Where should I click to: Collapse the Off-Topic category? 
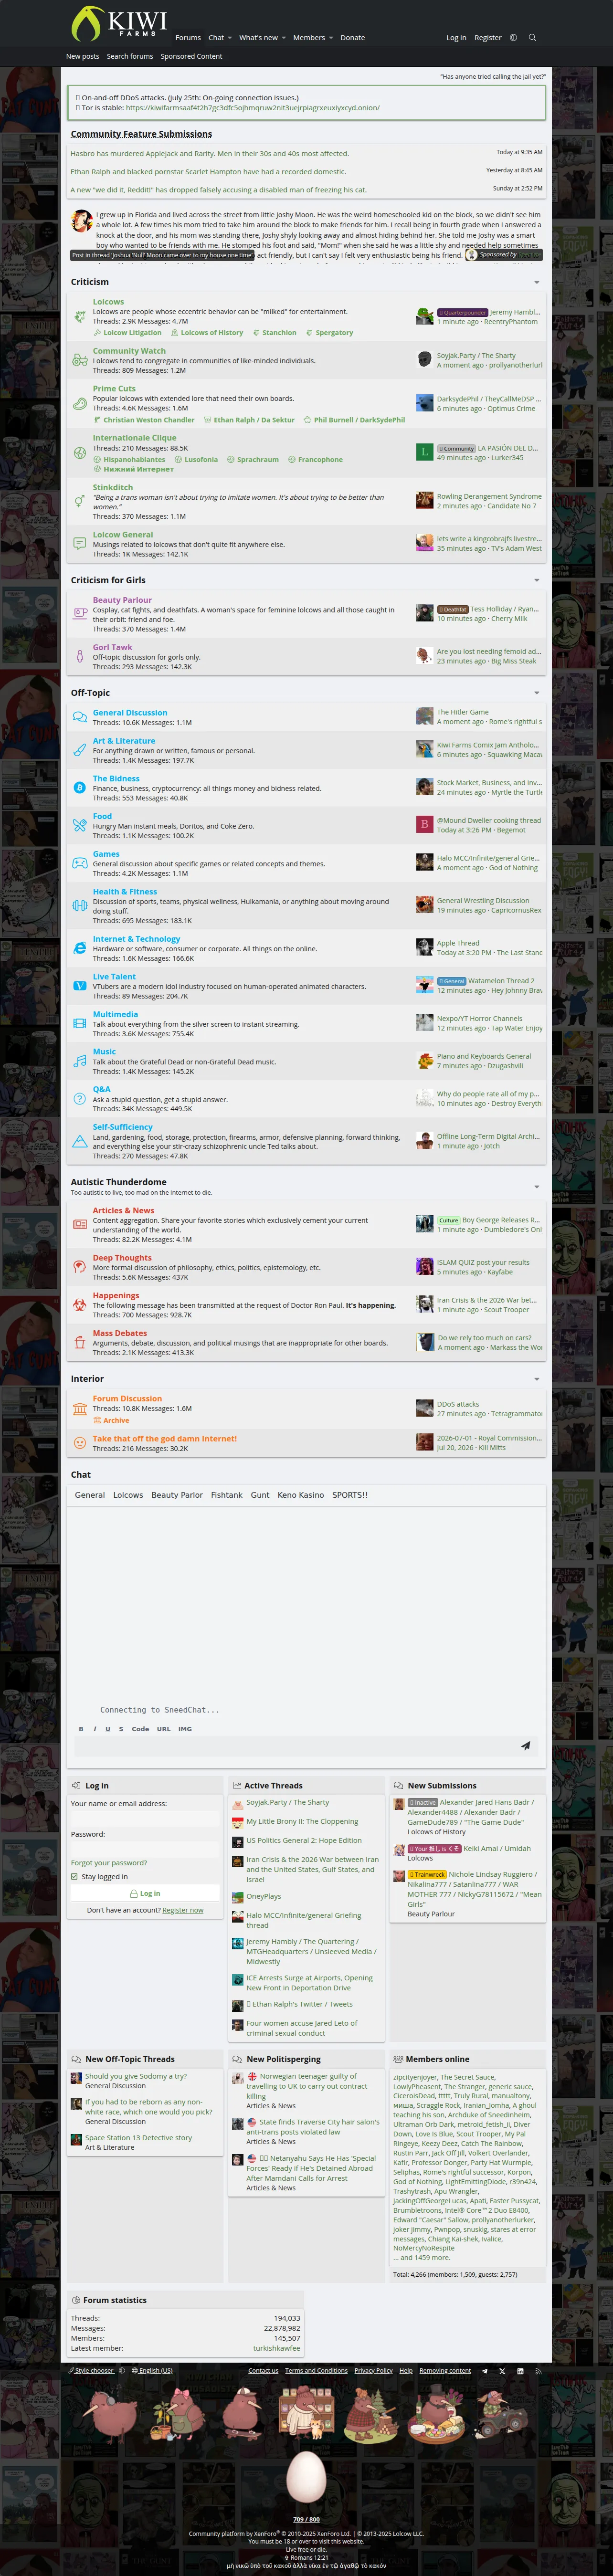(537, 693)
